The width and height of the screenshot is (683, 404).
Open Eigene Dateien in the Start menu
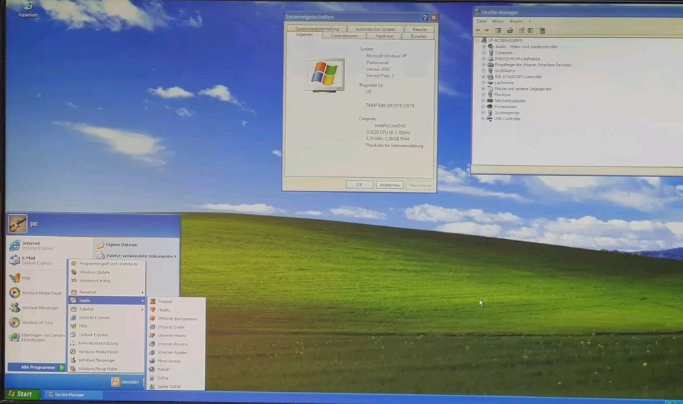pyautogui.click(x=122, y=245)
